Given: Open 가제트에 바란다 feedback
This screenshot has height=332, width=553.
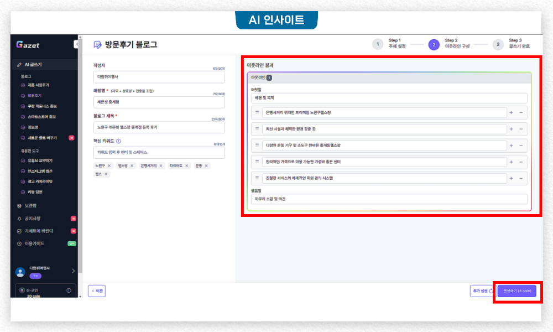Looking at the screenshot, I should click(39, 231).
